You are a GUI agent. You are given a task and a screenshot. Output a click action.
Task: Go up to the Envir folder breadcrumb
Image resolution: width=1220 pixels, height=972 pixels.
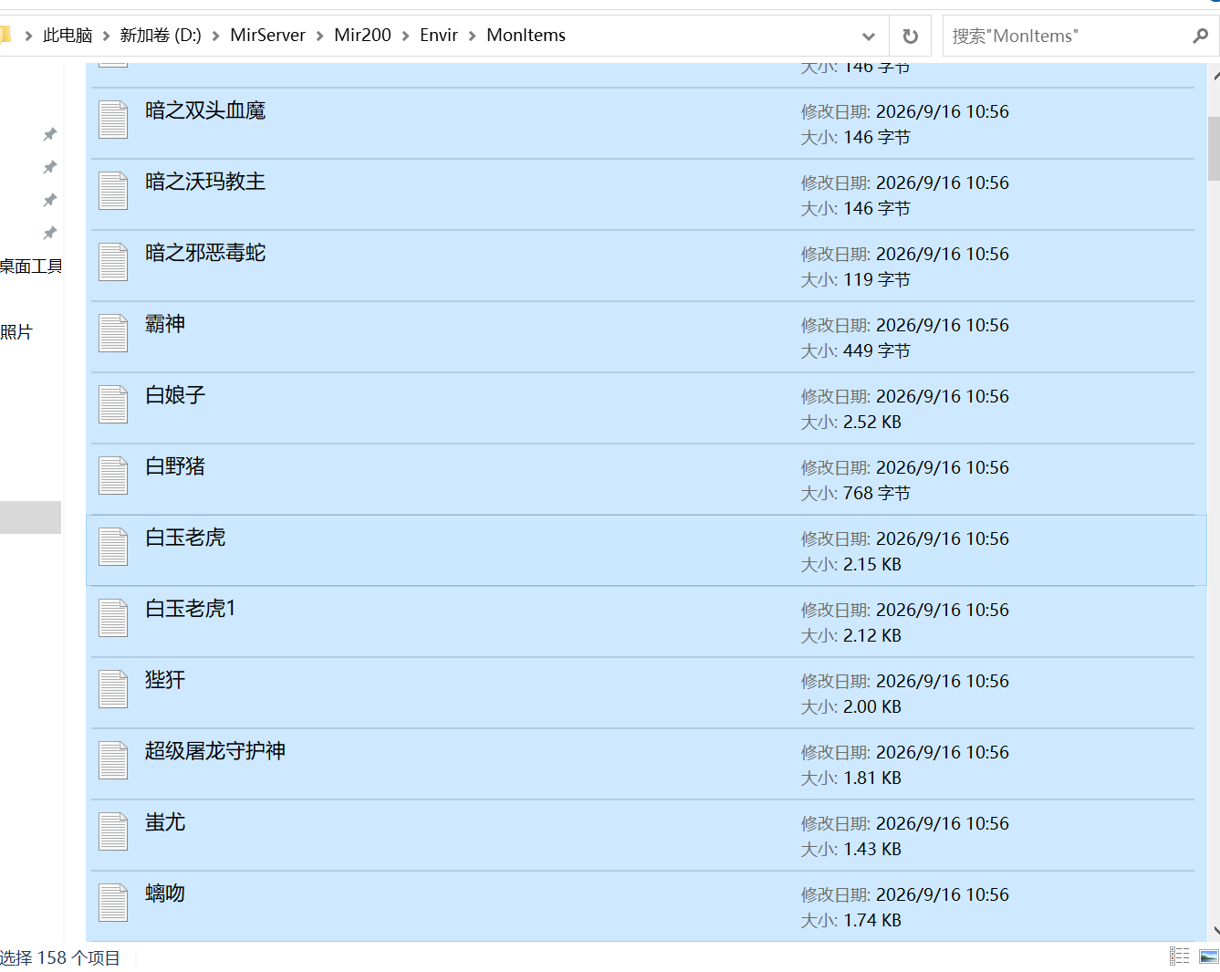(x=439, y=36)
